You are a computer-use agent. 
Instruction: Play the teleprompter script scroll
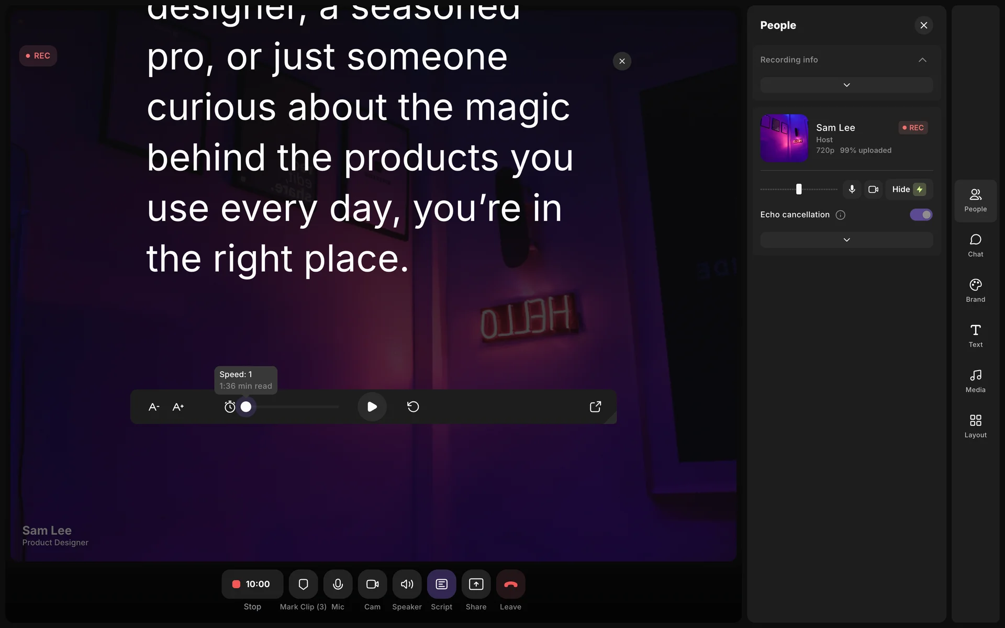coord(372,407)
